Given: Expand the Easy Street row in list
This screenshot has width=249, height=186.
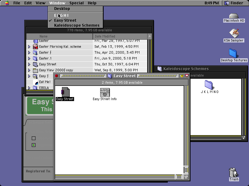Looking at the screenshot, I should point(29,64).
